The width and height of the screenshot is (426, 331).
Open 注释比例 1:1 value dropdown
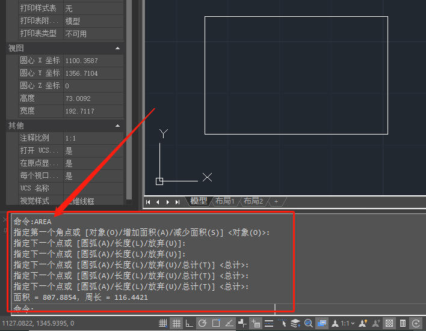click(x=93, y=138)
